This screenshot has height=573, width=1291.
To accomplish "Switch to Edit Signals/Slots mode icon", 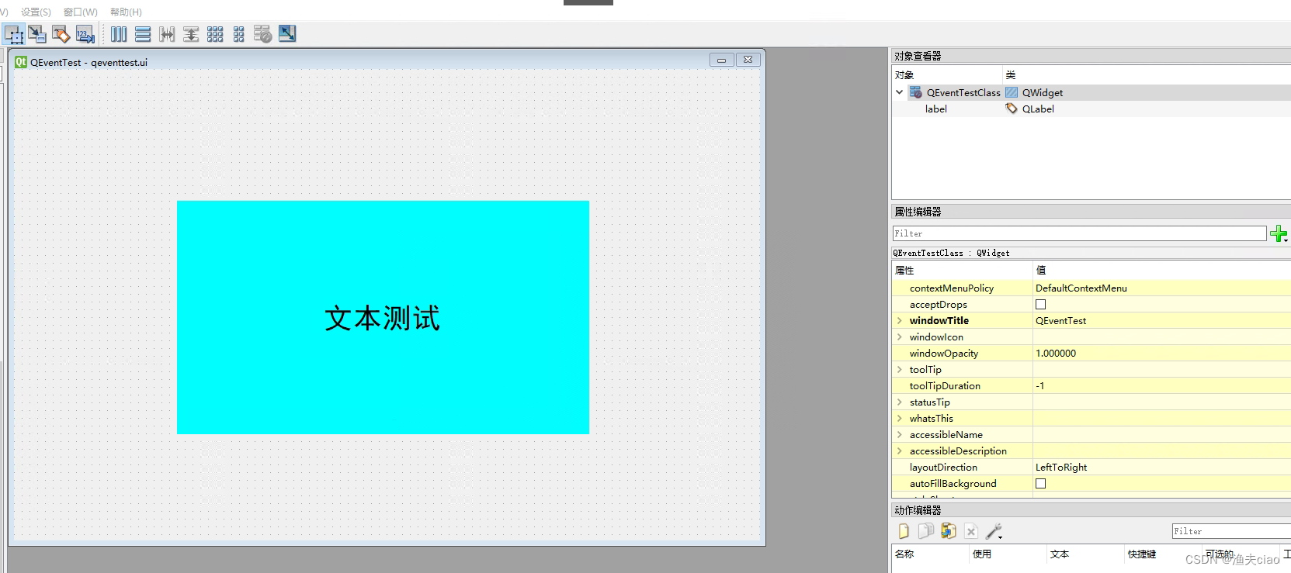I will click(x=37, y=34).
